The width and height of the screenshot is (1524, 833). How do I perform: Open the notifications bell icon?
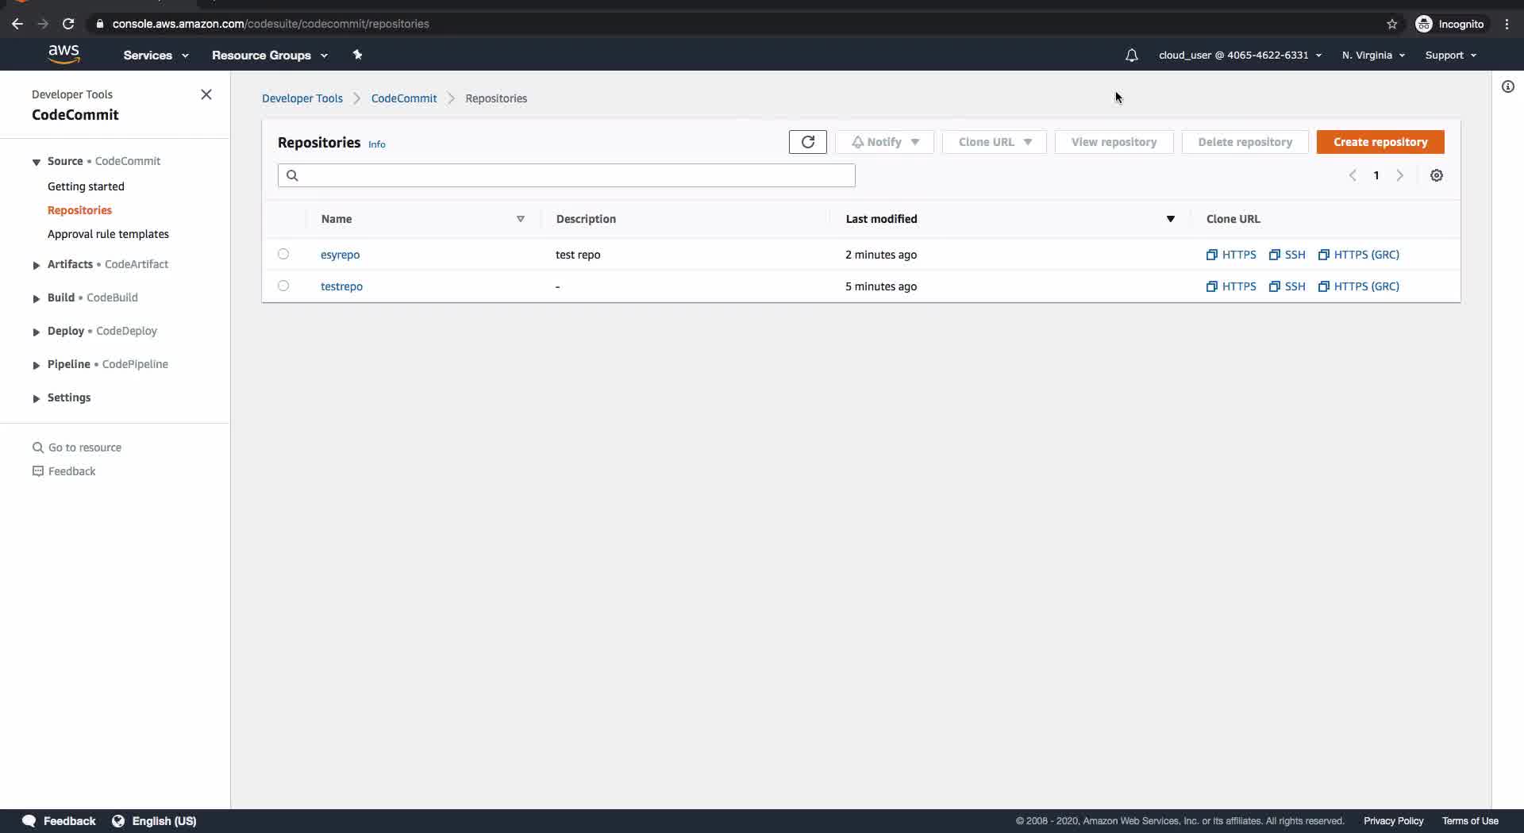(1132, 56)
